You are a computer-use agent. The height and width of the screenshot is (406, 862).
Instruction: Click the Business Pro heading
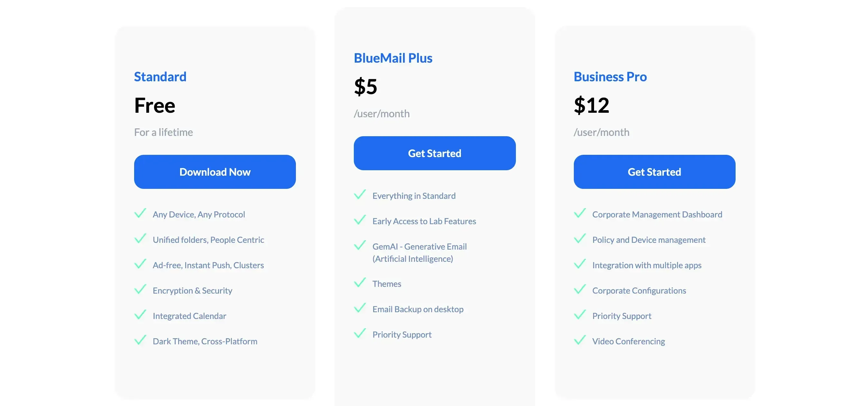point(610,76)
